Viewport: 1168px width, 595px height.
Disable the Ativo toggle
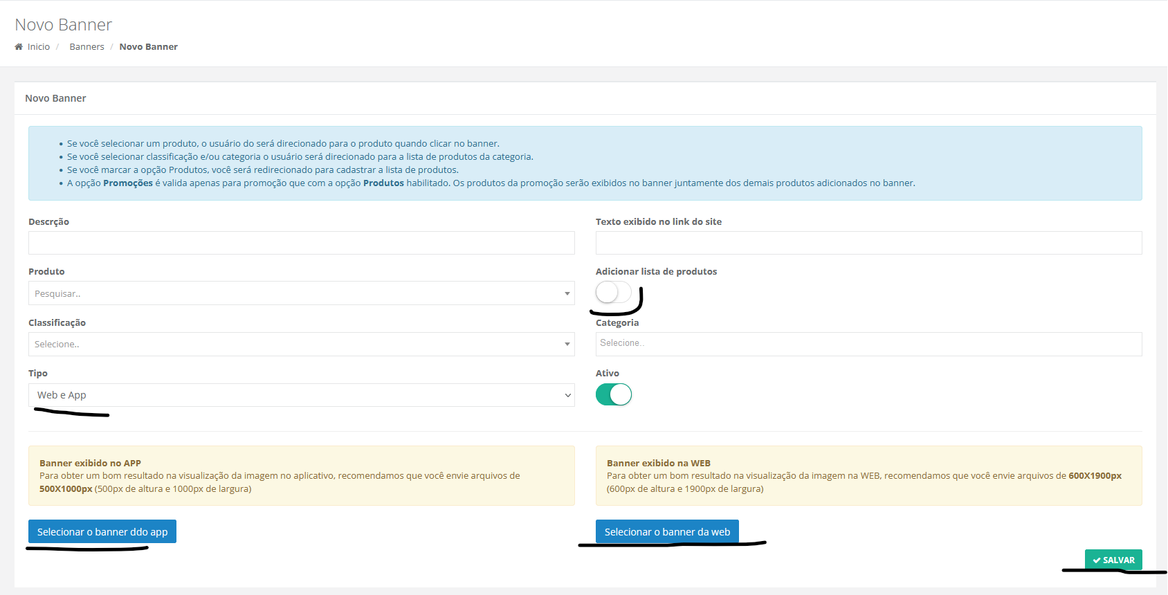pyautogui.click(x=614, y=394)
